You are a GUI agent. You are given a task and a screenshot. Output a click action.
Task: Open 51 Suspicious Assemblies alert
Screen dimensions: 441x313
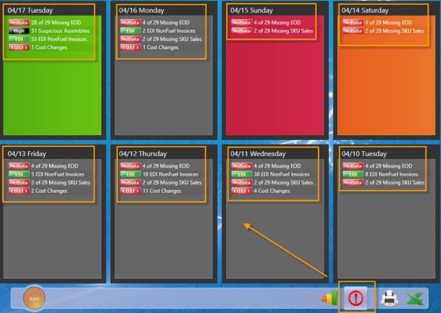click(x=61, y=31)
